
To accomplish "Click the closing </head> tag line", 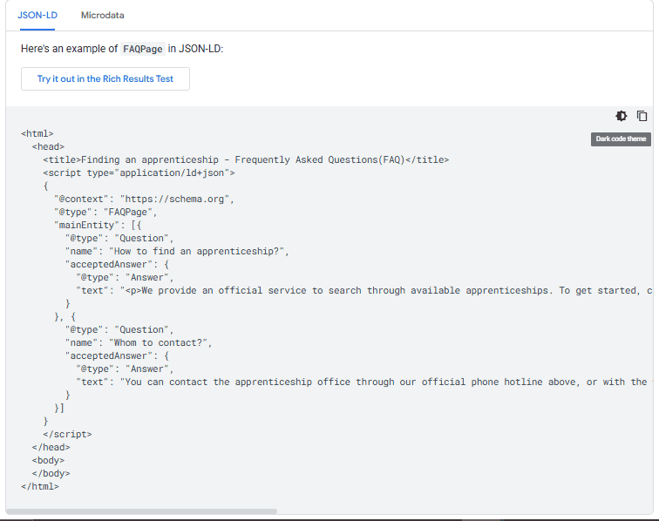I will click(x=51, y=447).
